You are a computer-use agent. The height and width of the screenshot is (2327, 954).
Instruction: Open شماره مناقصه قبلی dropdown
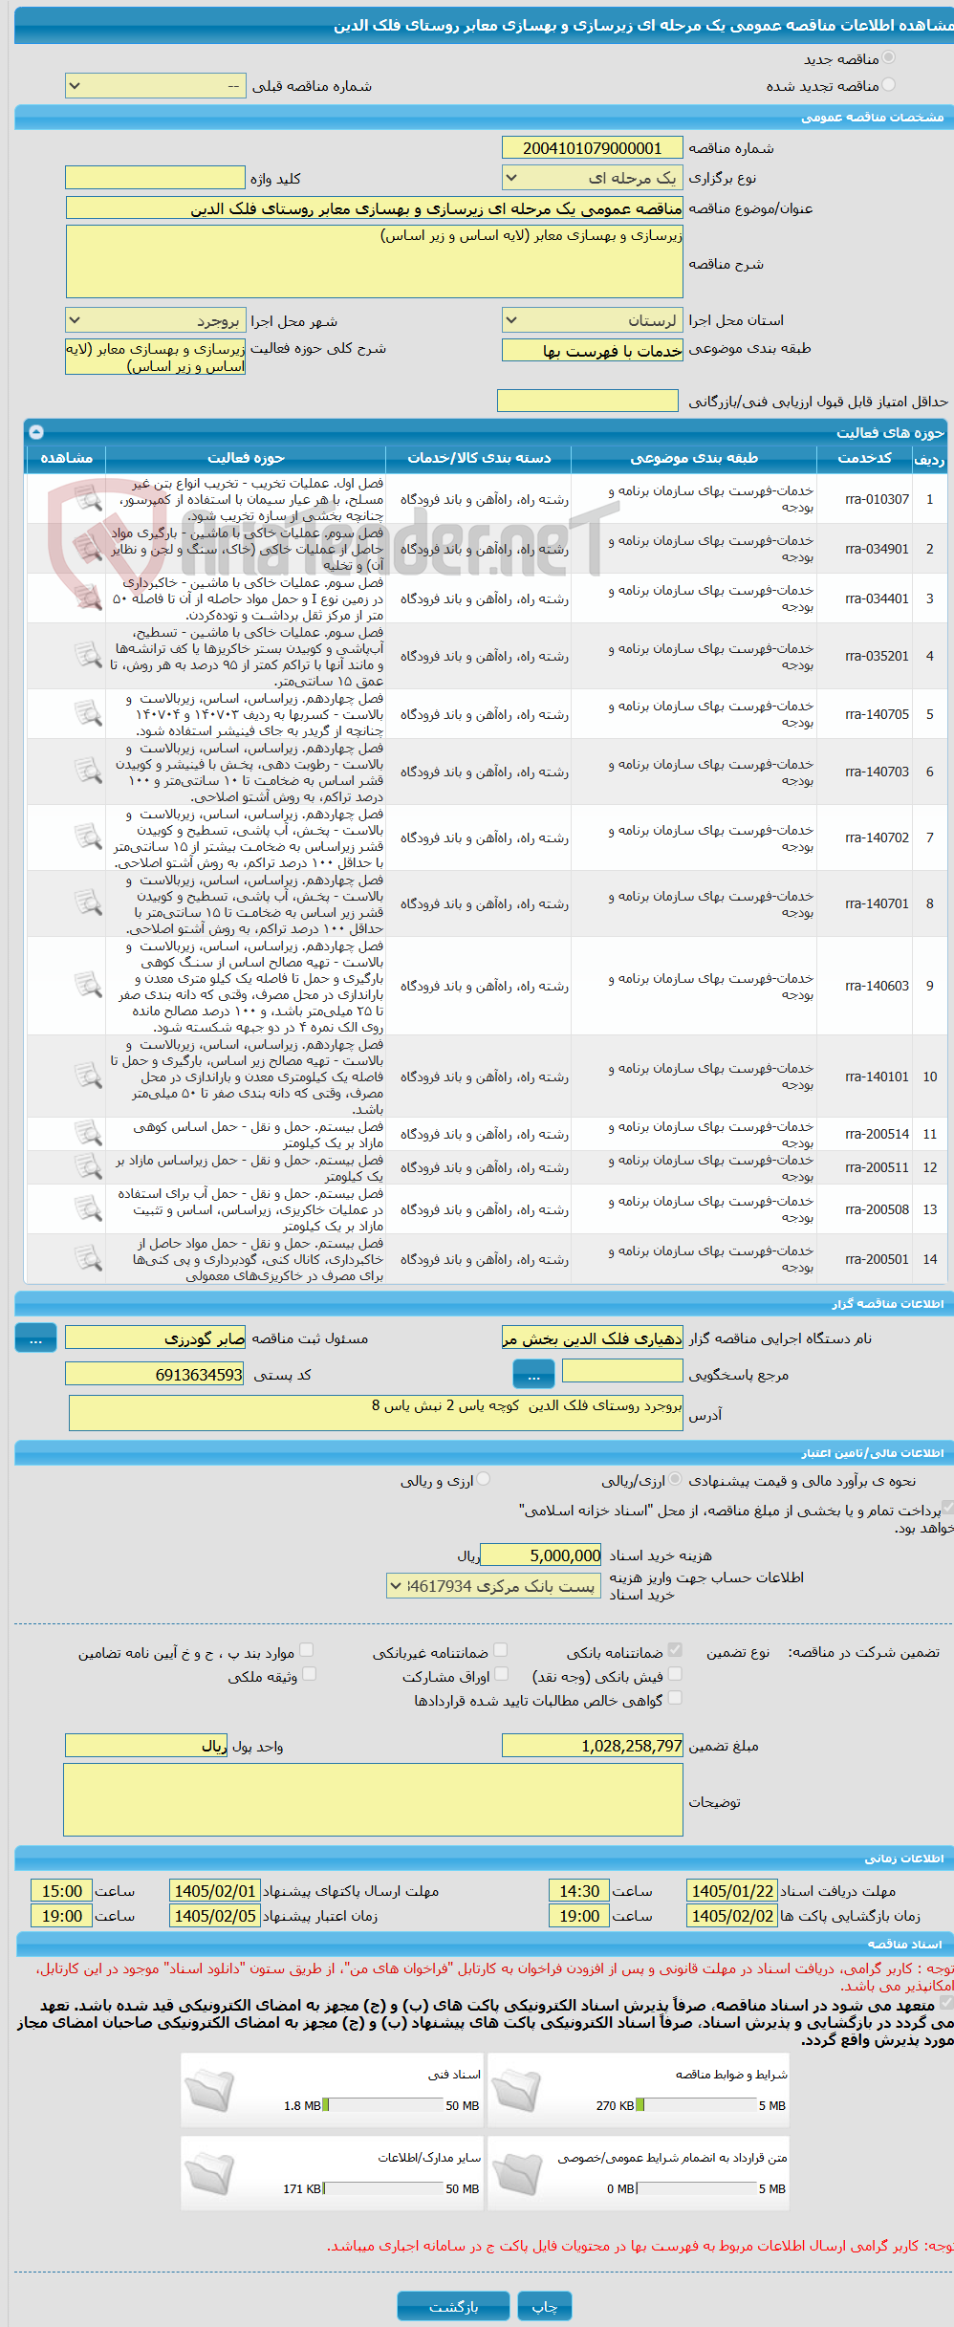coord(155,86)
